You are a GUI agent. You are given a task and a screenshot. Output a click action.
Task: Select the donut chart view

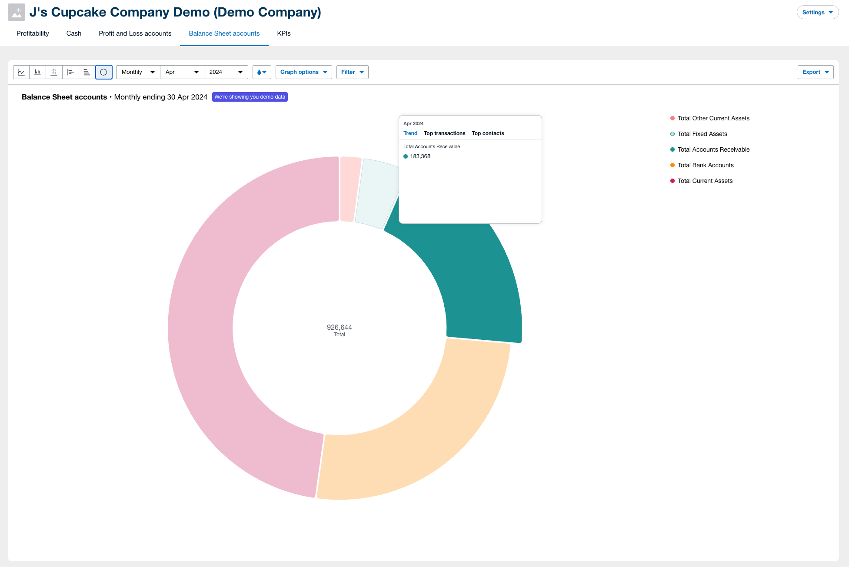point(103,72)
